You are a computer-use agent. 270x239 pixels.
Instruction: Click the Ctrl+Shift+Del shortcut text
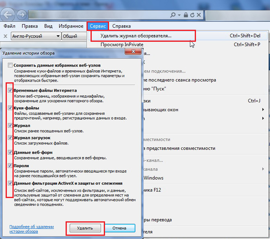[x=245, y=36]
